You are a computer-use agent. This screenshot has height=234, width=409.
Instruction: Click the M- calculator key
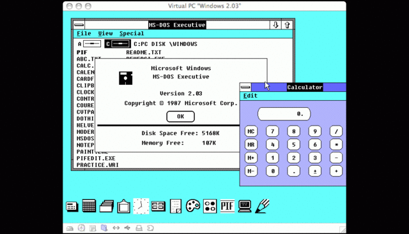(251, 171)
